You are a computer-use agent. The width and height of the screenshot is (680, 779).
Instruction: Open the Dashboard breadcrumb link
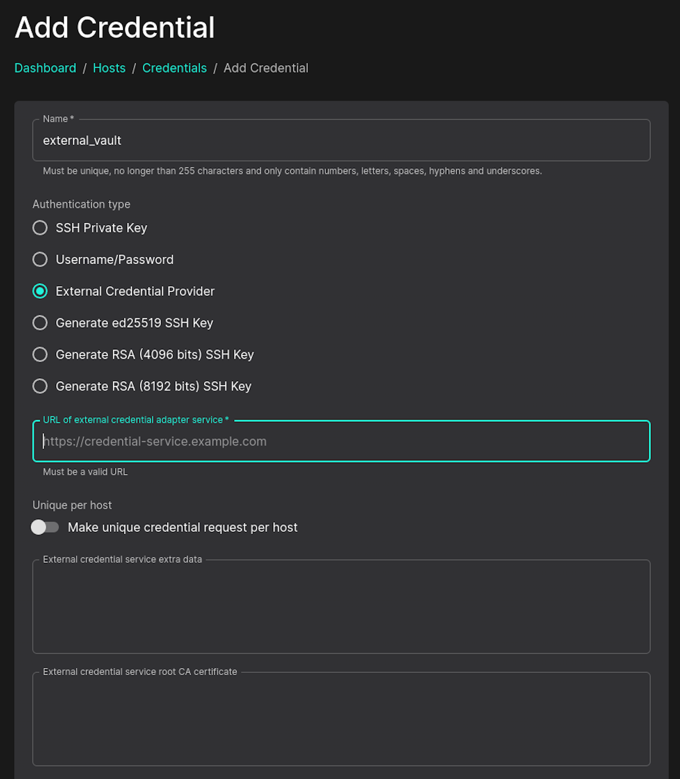tap(45, 68)
